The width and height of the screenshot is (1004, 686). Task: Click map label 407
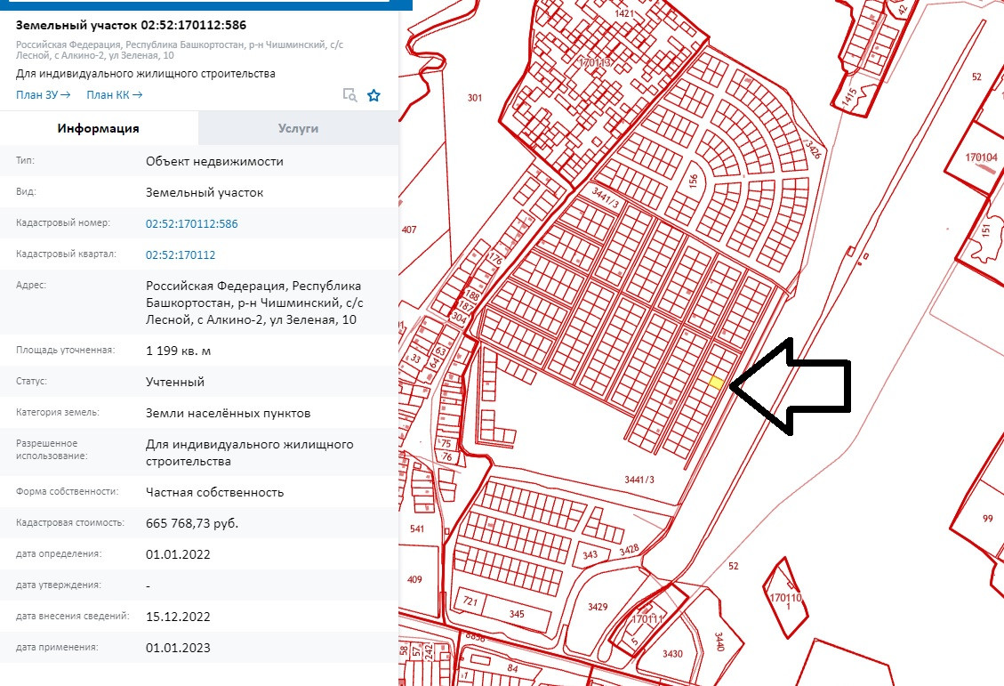point(408,230)
